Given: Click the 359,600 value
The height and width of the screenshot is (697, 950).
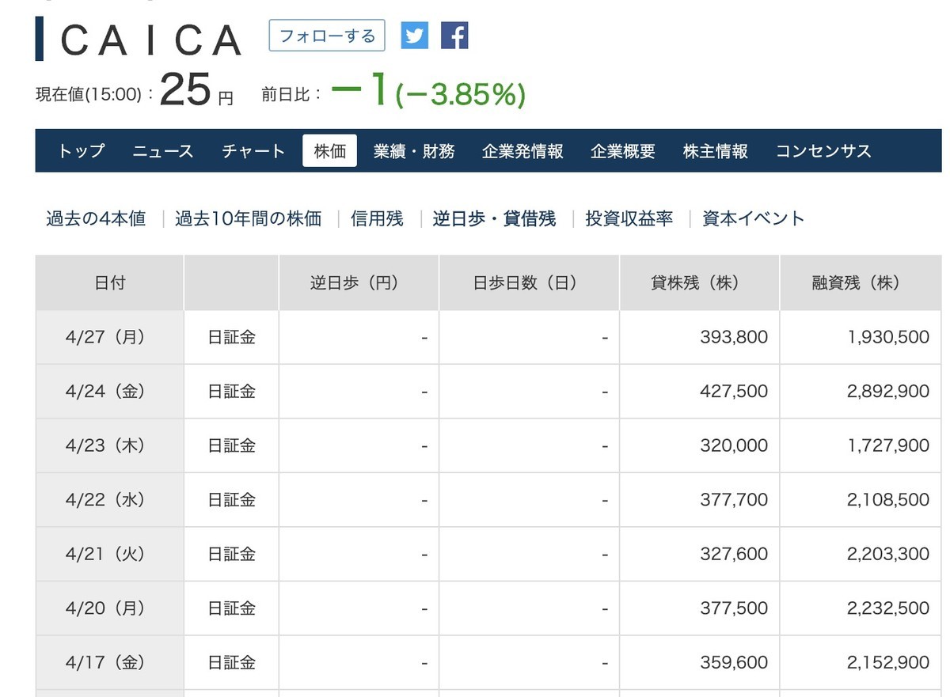Looking at the screenshot, I should point(734,662).
